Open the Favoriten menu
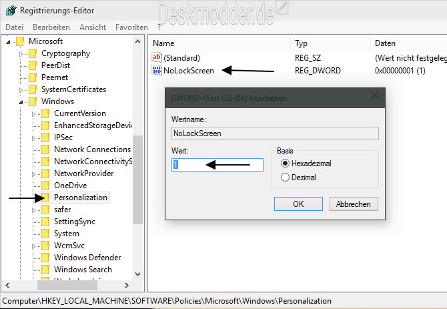 pos(131,27)
